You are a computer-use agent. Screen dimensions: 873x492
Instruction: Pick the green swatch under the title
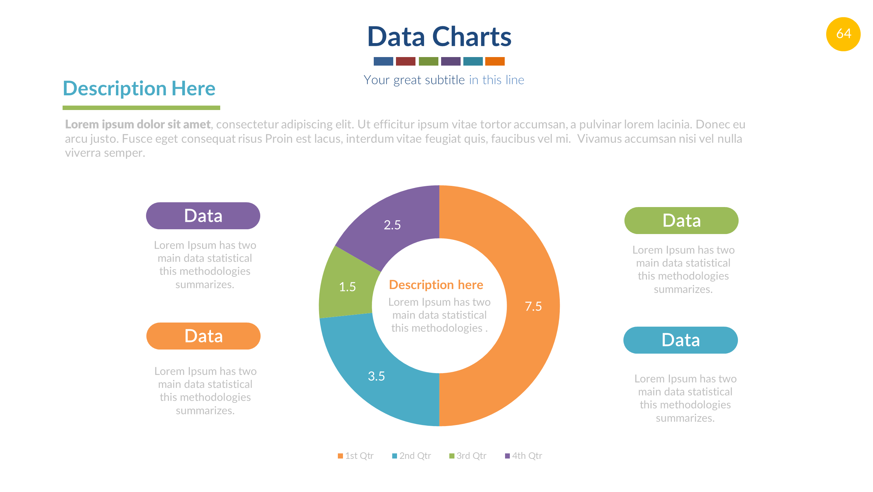[428, 61]
